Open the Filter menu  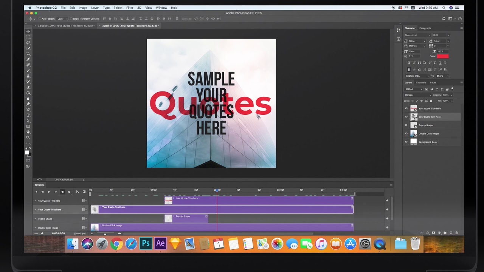pos(130,8)
